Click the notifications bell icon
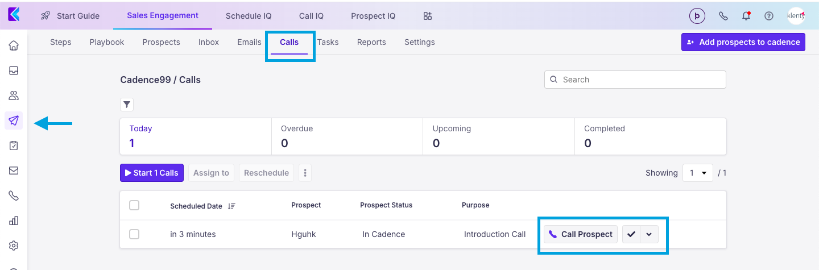The height and width of the screenshot is (270, 819). point(746,16)
